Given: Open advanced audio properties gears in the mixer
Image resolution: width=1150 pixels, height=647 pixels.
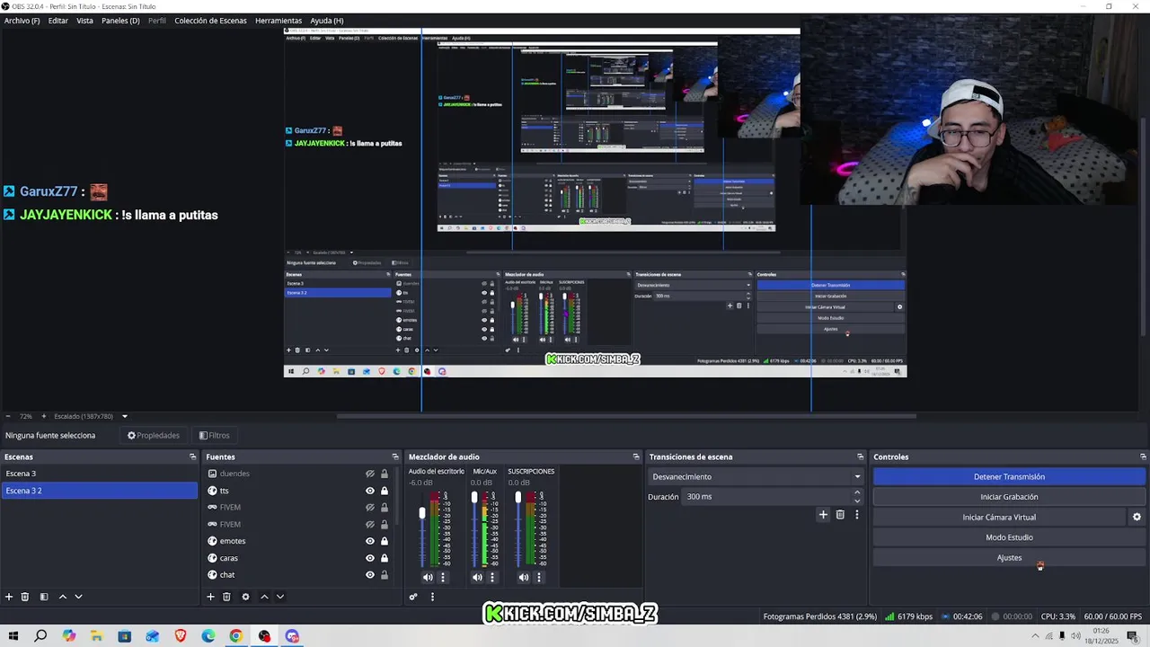Looking at the screenshot, I should pyautogui.click(x=413, y=597).
